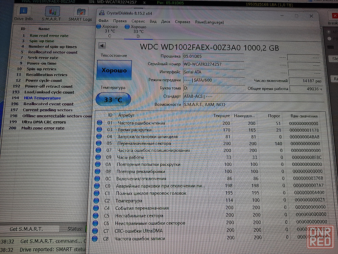Select 'Current pending sectors' in the background list
This screenshot has width=338, height=254.
pyautogui.click(x=47, y=110)
